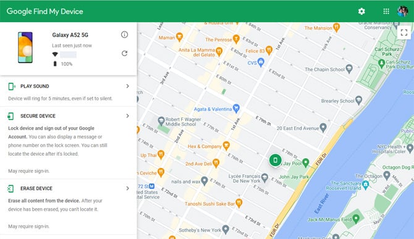This screenshot has height=239, width=414.
Task: Click the PLAY SOUND label
Action: click(x=35, y=86)
